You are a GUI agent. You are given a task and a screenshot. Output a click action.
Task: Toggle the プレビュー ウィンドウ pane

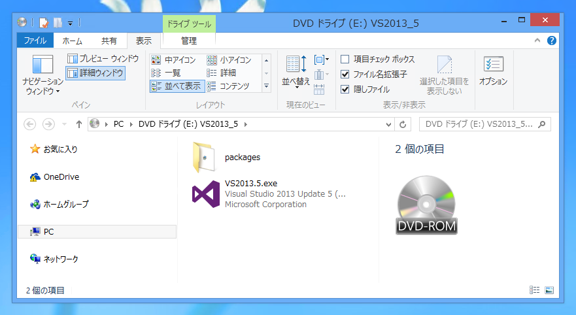tap(103, 58)
